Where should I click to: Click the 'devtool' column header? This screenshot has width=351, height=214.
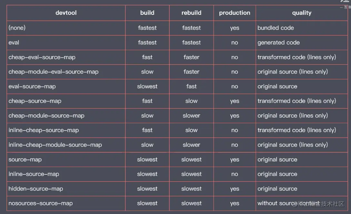point(66,13)
